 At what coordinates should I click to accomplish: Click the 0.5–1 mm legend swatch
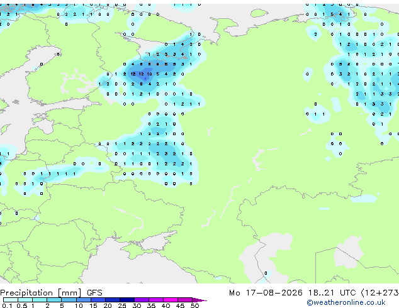point(25,300)
